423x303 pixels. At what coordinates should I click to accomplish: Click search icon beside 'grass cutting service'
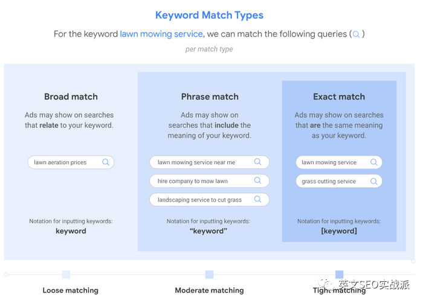(x=373, y=181)
